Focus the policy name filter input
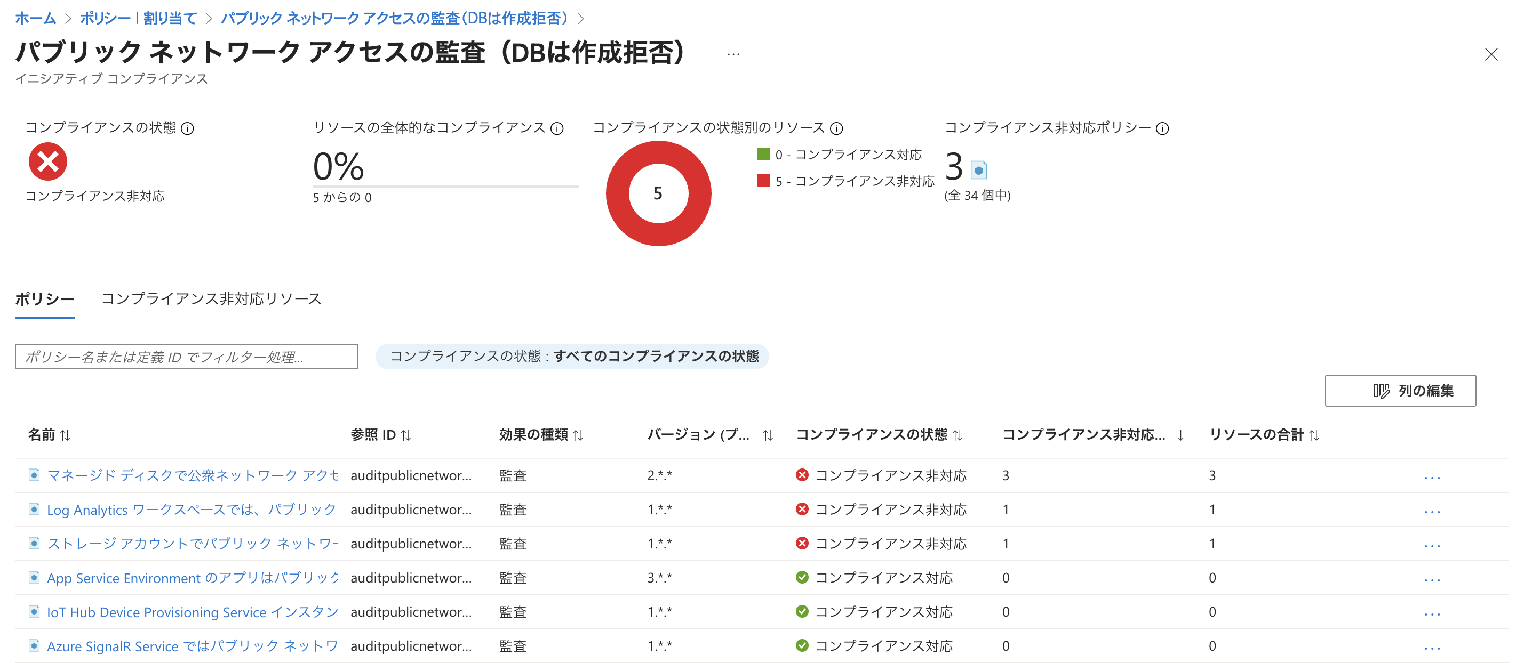The image size is (1516, 663). [187, 357]
